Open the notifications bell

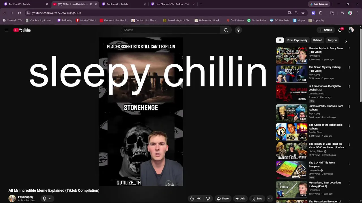pos(340,30)
